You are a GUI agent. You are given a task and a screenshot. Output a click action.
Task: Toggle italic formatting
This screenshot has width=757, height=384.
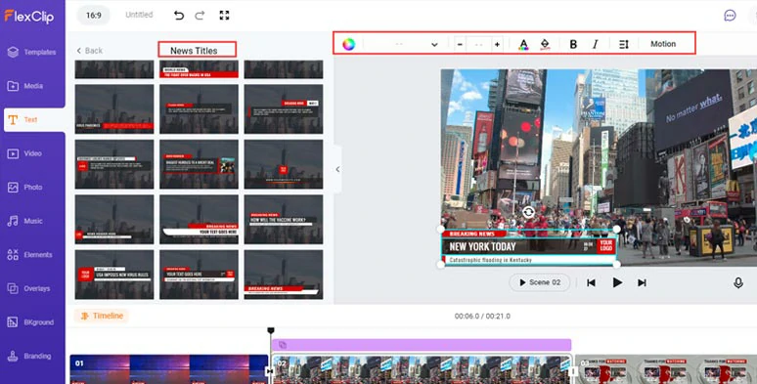(596, 44)
